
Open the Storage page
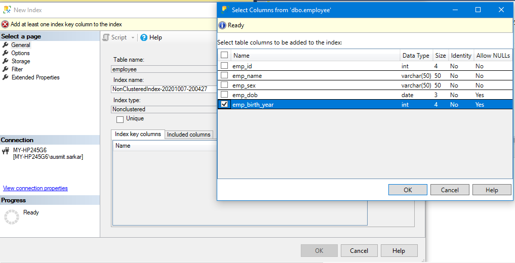click(x=21, y=61)
